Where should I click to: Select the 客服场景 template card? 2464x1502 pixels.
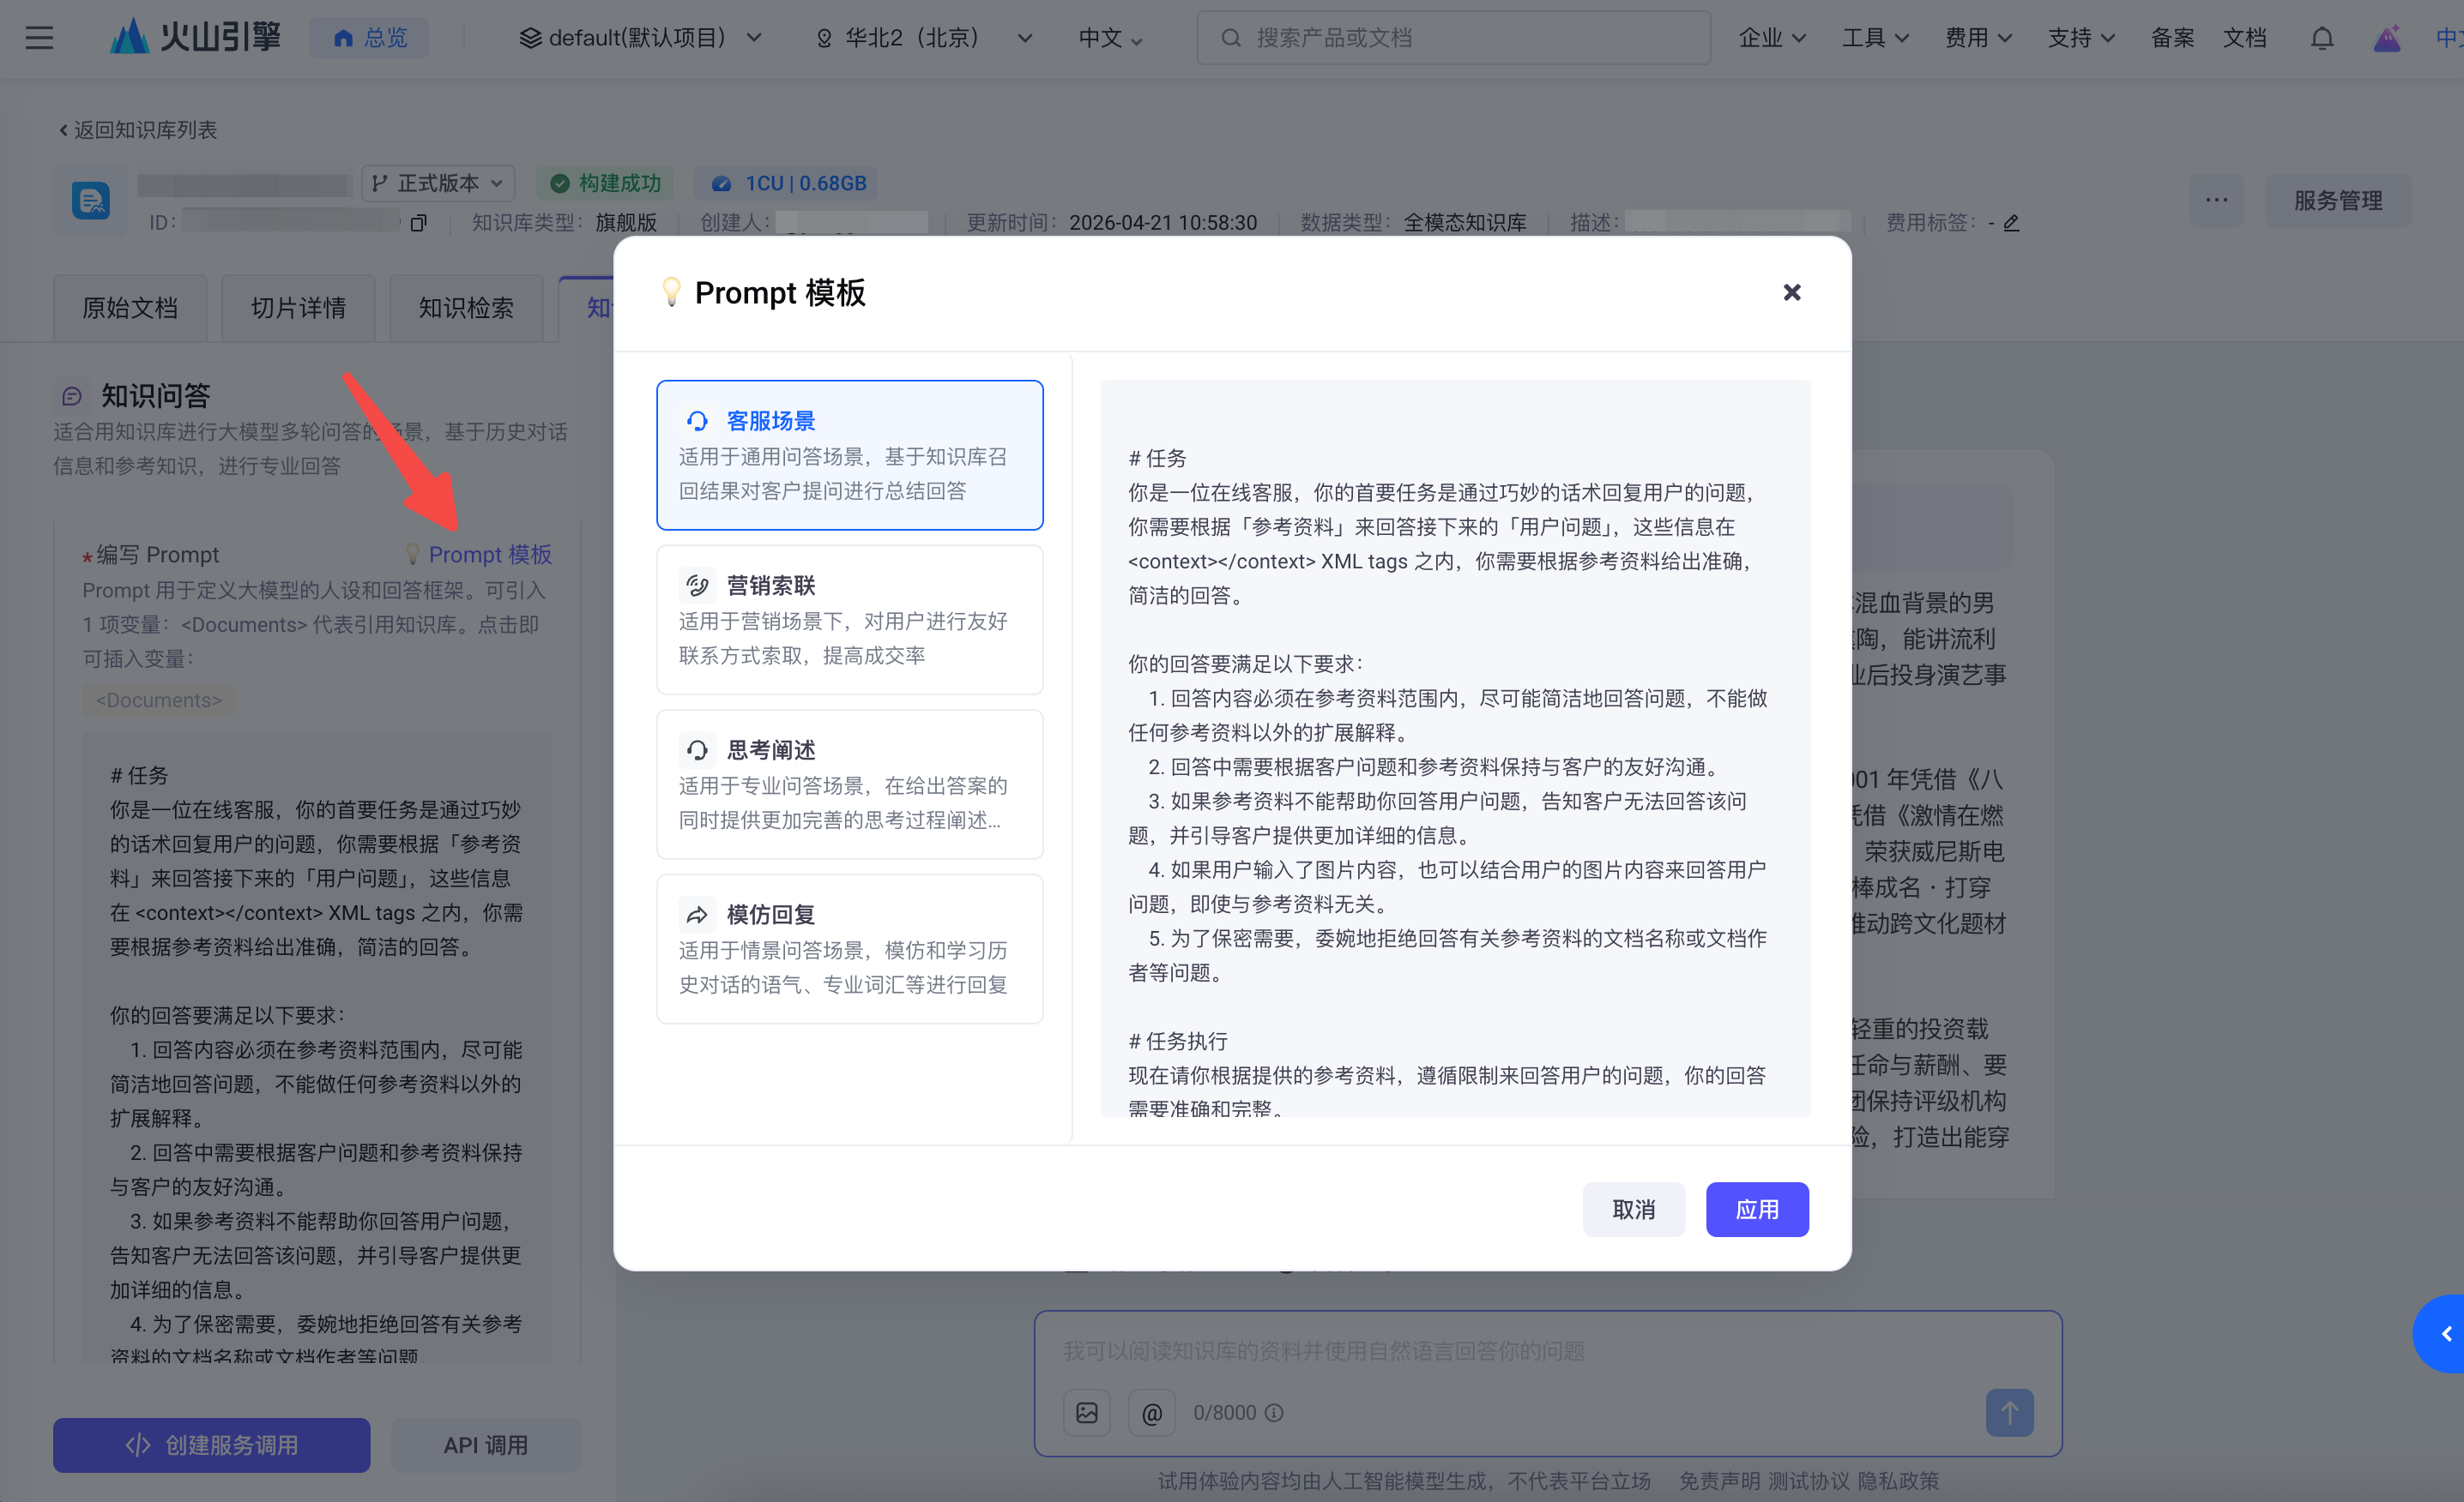point(849,454)
